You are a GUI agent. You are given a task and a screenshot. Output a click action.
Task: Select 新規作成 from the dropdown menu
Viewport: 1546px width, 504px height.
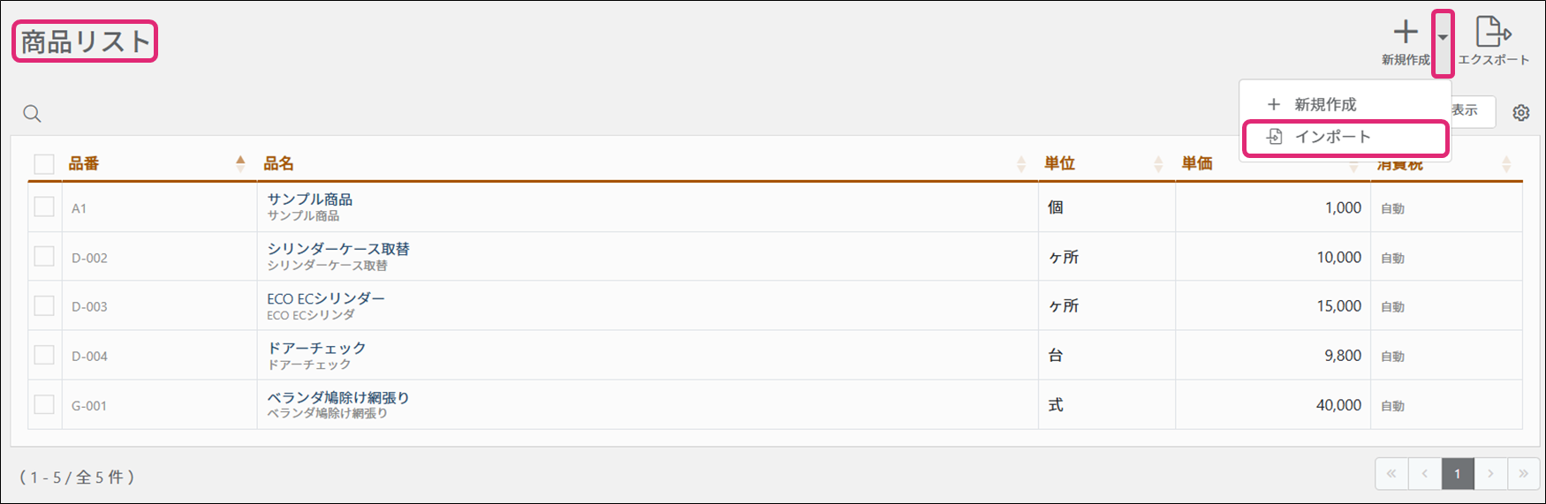1324,104
